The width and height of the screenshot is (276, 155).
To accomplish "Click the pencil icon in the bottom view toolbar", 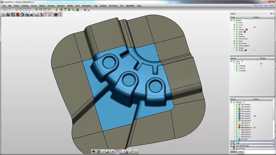I will point(132,151).
